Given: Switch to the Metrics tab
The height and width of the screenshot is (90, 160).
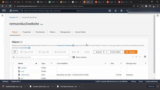Looking at the screenshot, I should 52,32.
